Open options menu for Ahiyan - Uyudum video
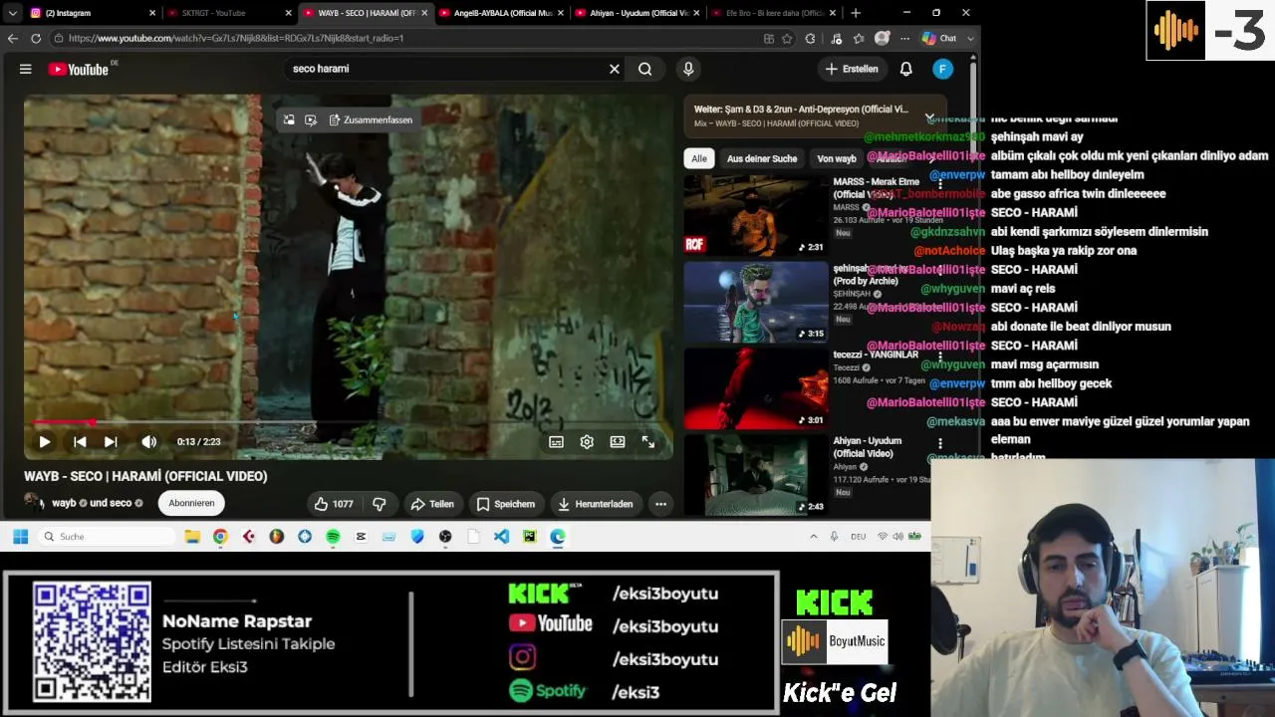Screen dimensions: 1275x717 click(939, 445)
